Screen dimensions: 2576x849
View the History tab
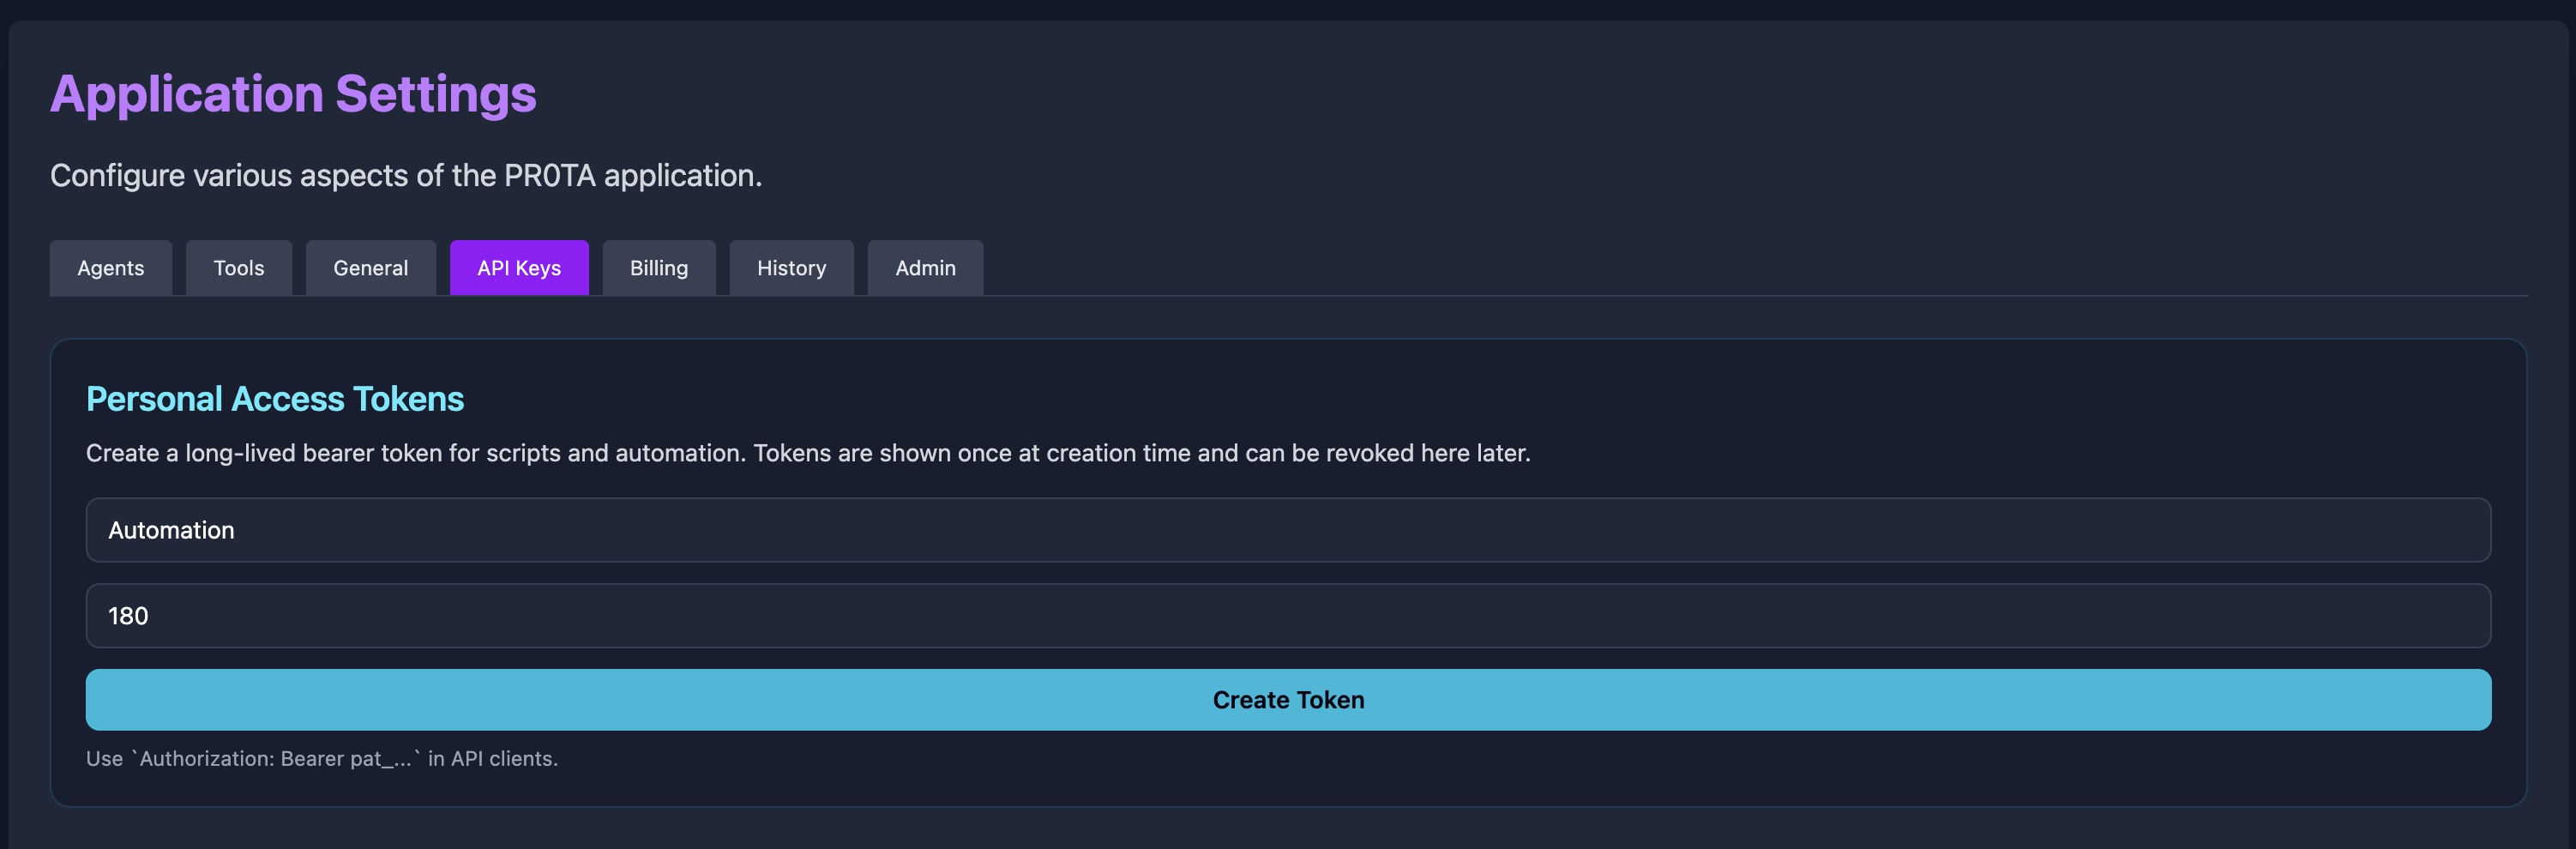[790, 268]
